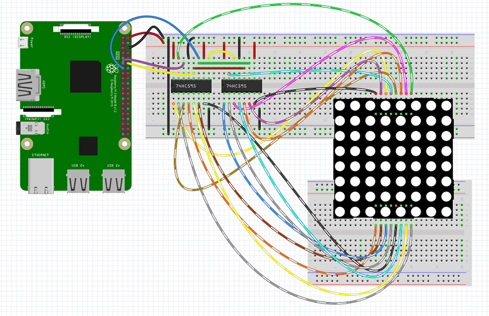Select the brown horizontal jumper above the chips
489x316 pixels.
tap(219, 68)
